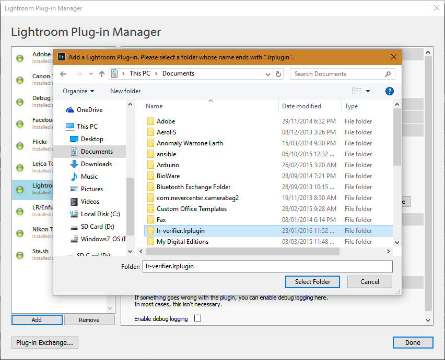445x360 pixels.
Task: Open Pictures in the navigation pane
Action: [x=86, y=189]
